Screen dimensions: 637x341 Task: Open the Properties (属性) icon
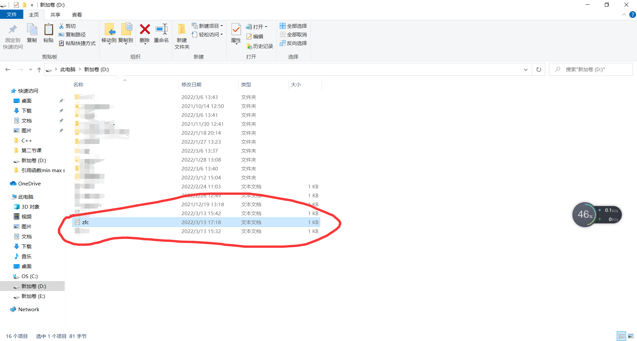click(x=236, y=30)
